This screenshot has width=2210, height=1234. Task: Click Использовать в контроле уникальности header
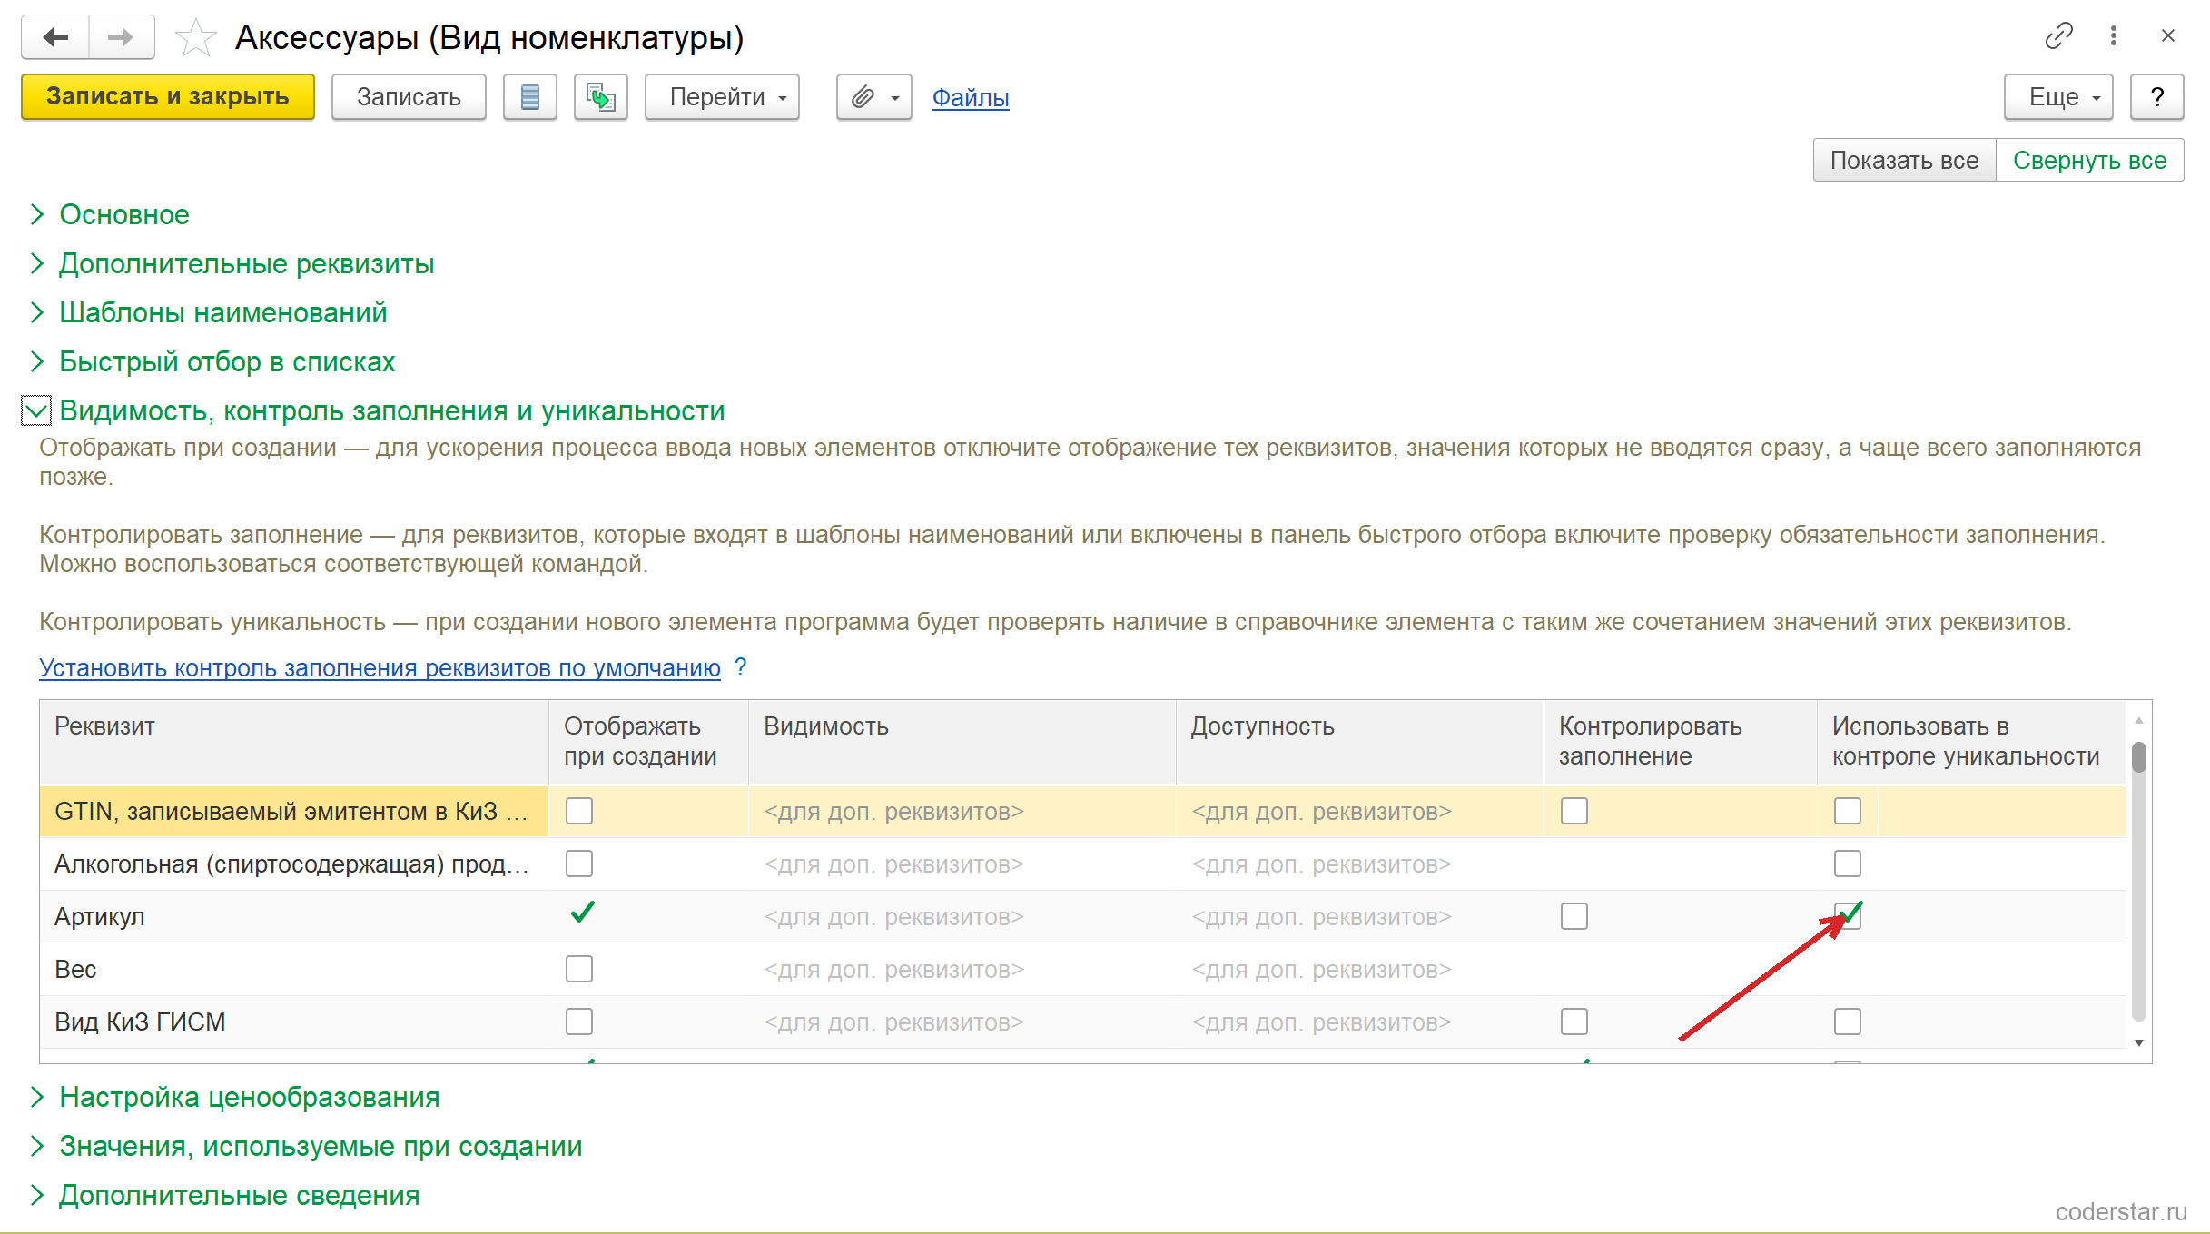click(1972, 742)
